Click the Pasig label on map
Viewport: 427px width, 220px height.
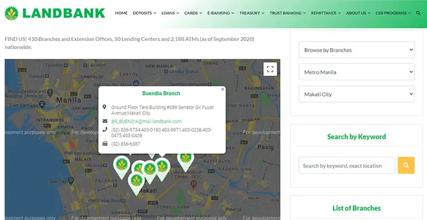pos(265,147)
